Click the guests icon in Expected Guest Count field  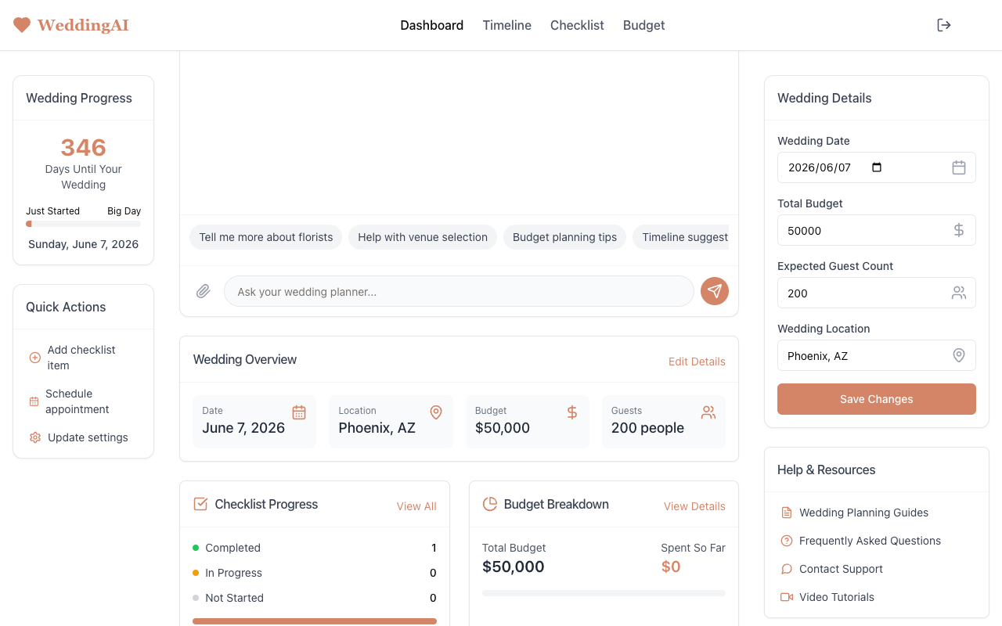(x=959, y=293)
